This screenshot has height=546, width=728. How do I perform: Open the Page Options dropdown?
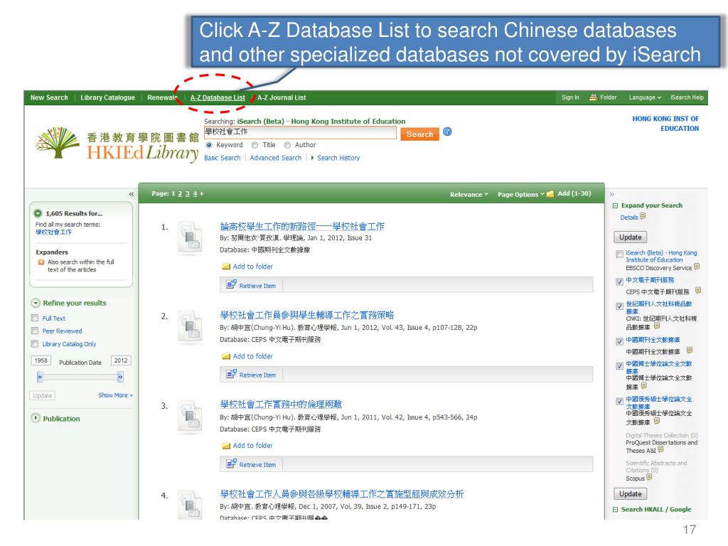click(520, 194)
